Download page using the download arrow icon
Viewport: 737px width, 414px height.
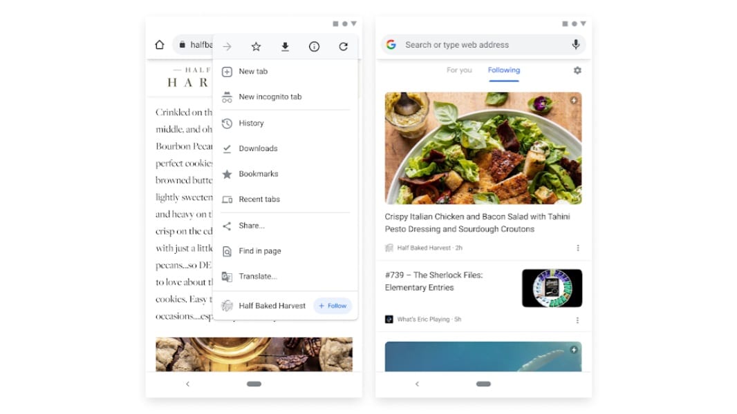[285, 46]
